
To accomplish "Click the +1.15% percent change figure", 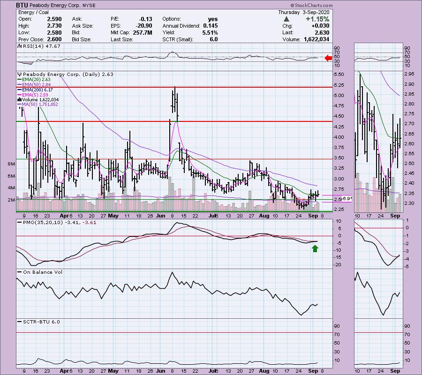I will click(x=317, y=19).
